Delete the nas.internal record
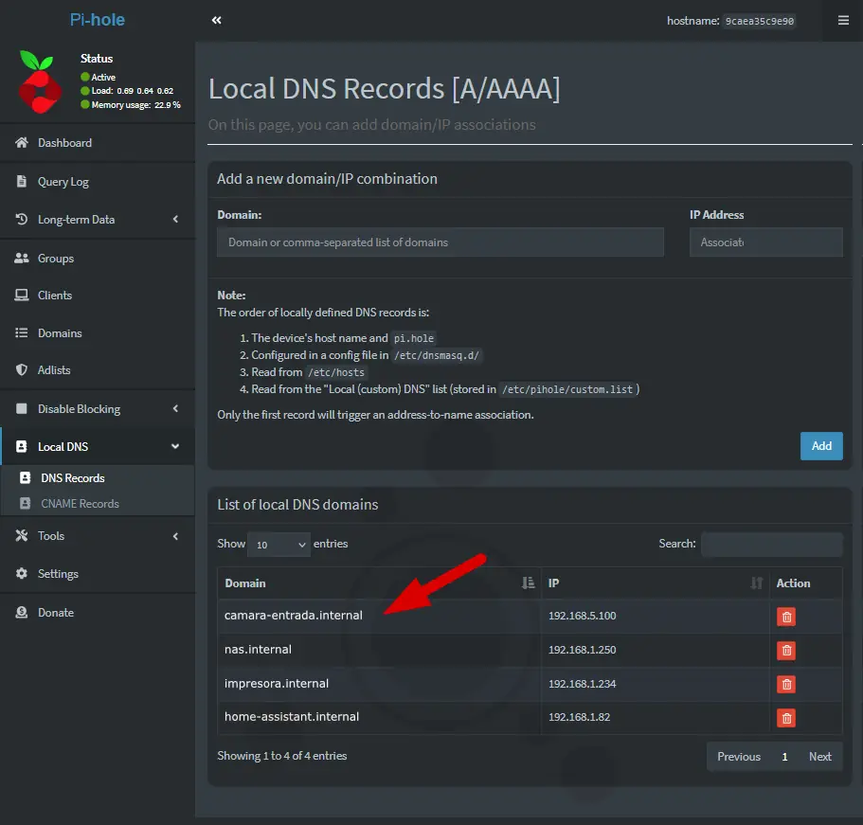Image resolution: width=863 pixels, height=825 pixels. point(786,651)
